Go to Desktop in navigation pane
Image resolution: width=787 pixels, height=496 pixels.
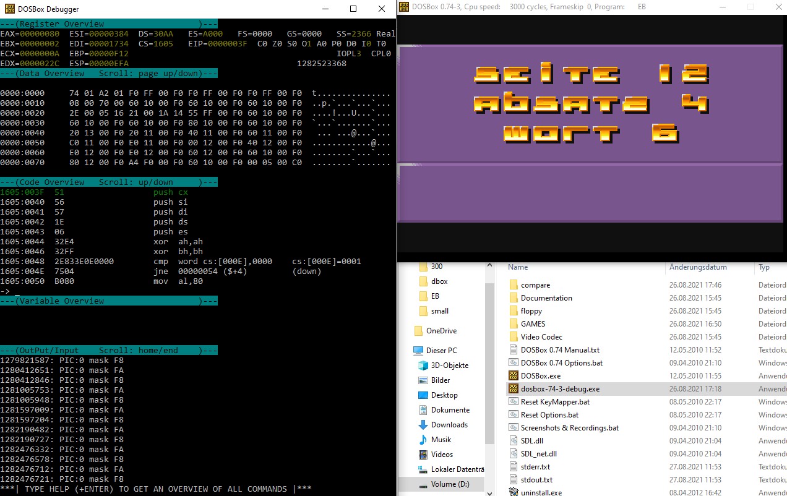click(x=444, y=395)
